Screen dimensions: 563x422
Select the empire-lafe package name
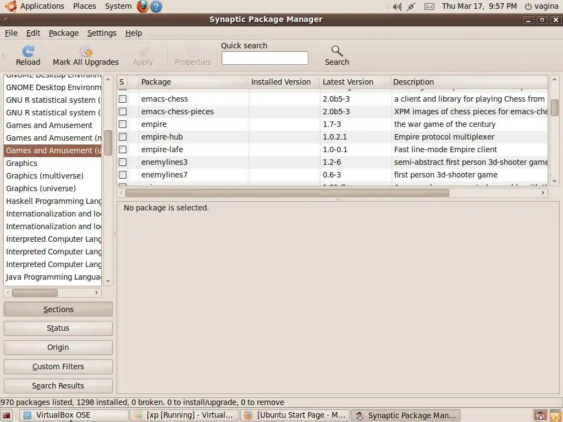click(x=162, y=149)
